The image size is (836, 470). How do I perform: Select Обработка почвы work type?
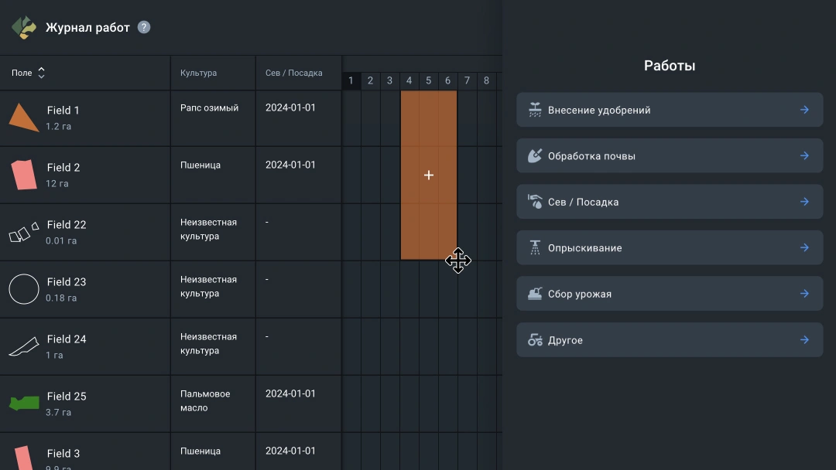[591, 156]
